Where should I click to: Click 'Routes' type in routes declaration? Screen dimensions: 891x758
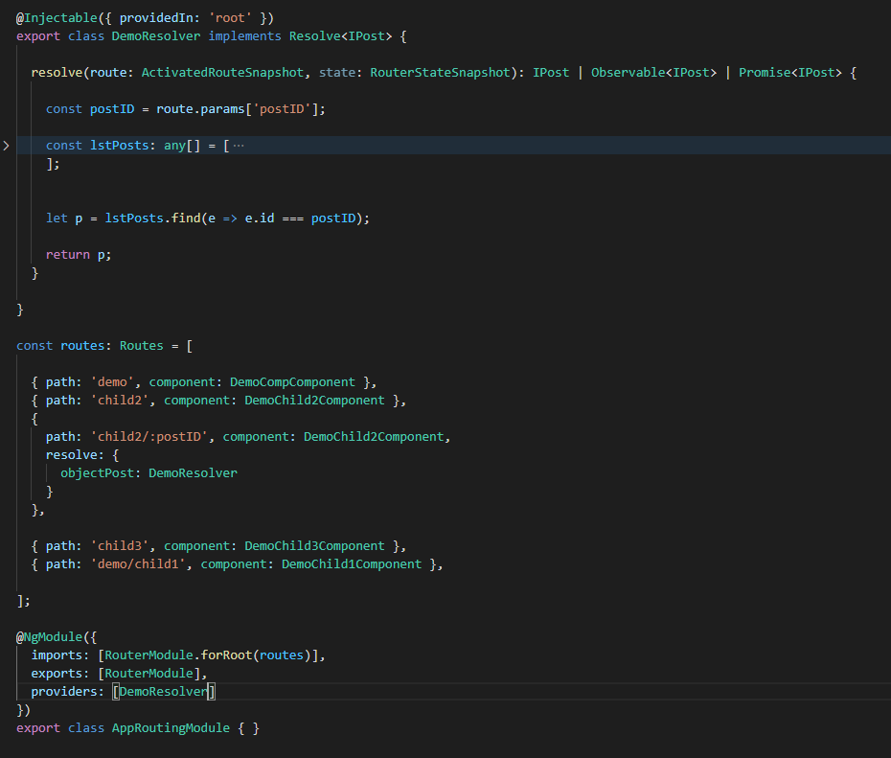click(x=142, y=346)
